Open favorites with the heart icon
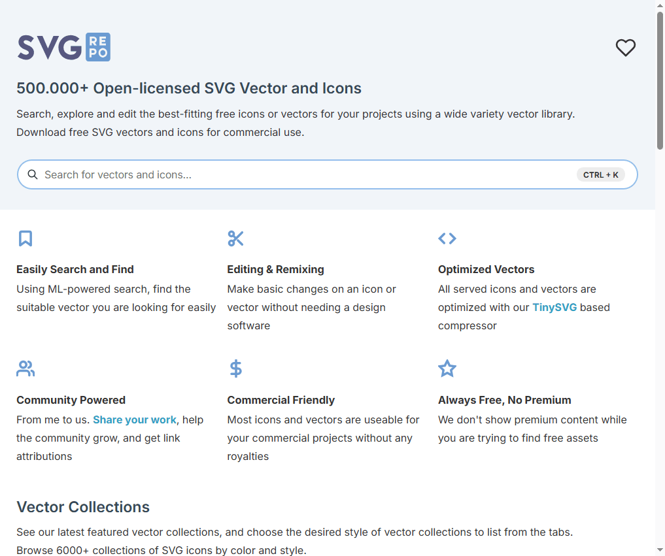Screen dimensions: 665x556 pos(625,48)
